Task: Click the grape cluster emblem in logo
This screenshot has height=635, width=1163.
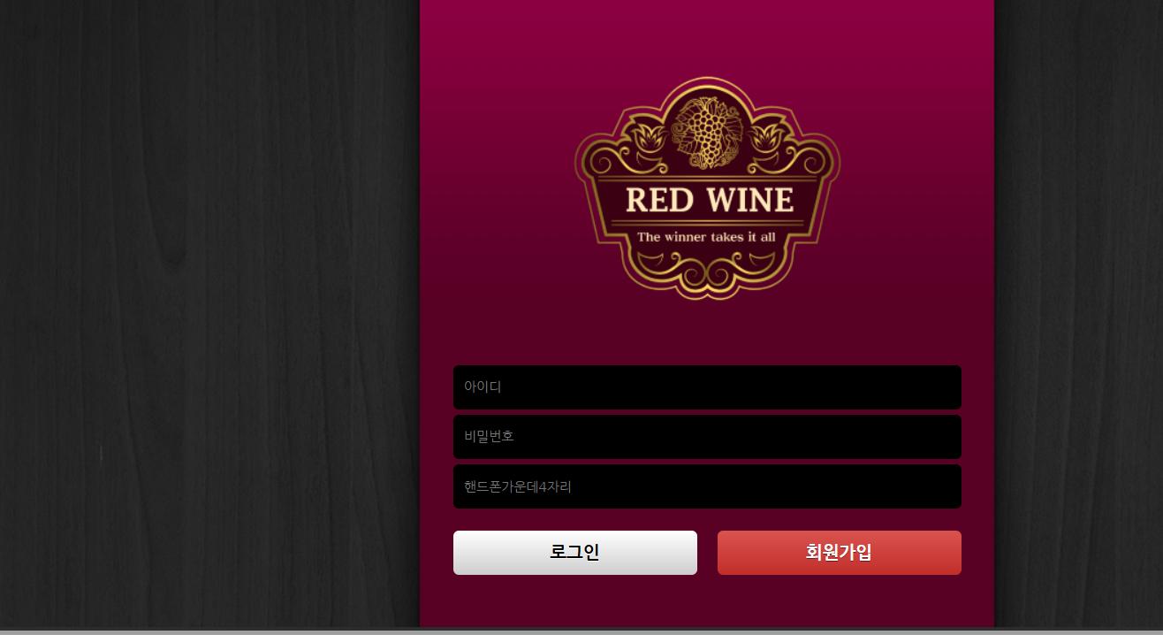Action: pyautogui.click(x=706, y=133)
